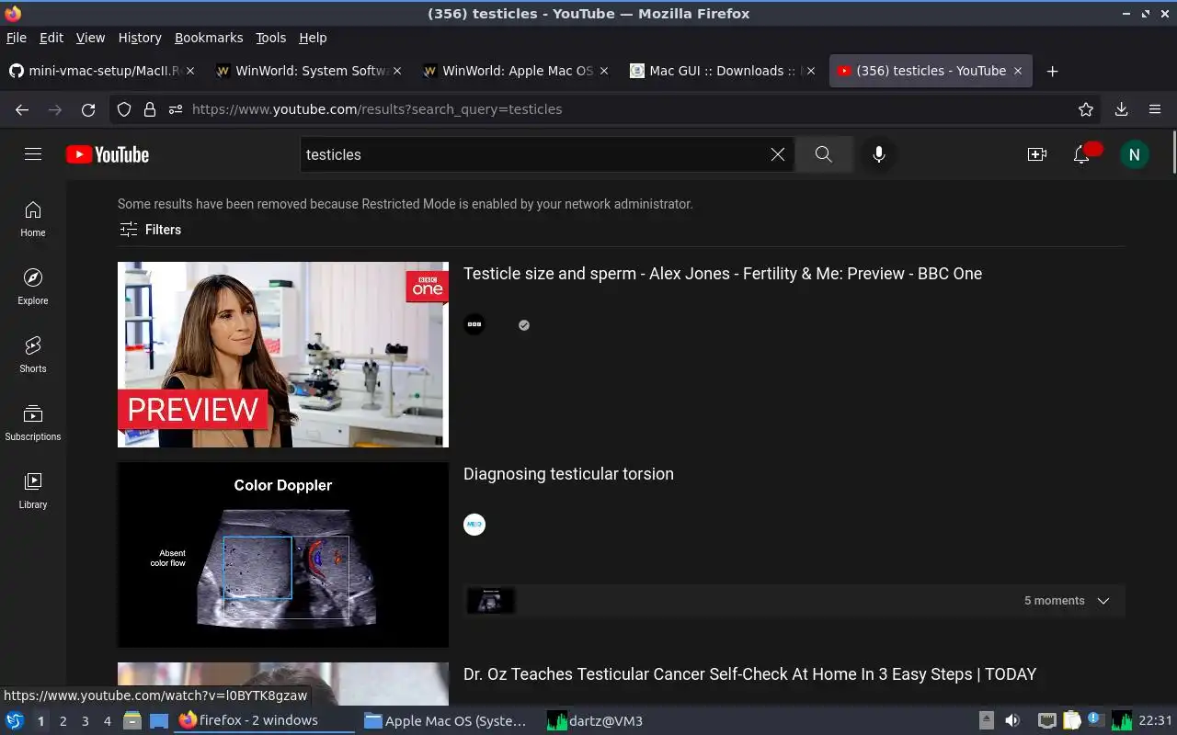Click the 22:31 clock in taskbar

[1155, 720]
